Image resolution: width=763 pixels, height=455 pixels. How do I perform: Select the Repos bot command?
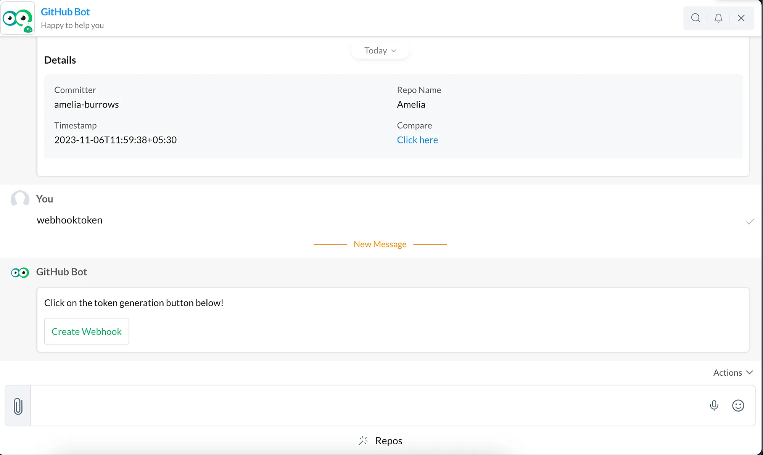point(388,441)
